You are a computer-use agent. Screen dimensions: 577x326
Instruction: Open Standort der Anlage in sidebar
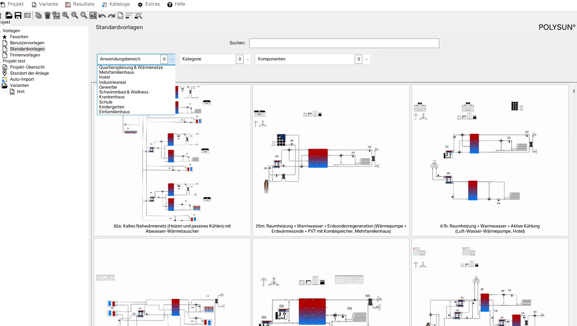[29, 73]
